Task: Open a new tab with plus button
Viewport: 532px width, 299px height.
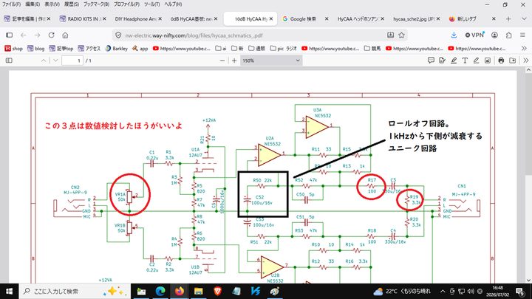Action: [x=508, y=19]
